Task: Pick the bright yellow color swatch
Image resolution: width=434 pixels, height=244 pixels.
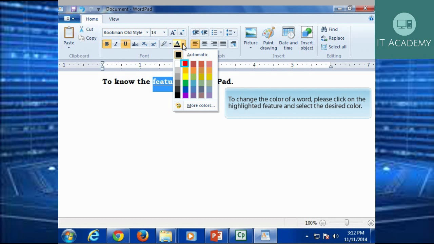Action: [x=185, y=77]
